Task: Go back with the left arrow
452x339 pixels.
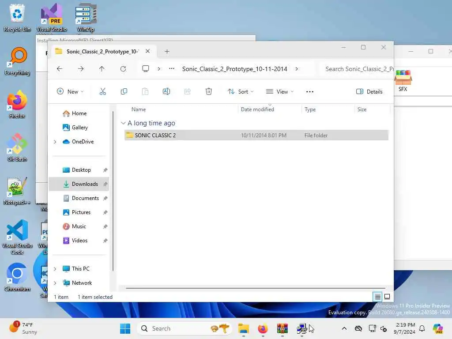Action: coord(60,69)
